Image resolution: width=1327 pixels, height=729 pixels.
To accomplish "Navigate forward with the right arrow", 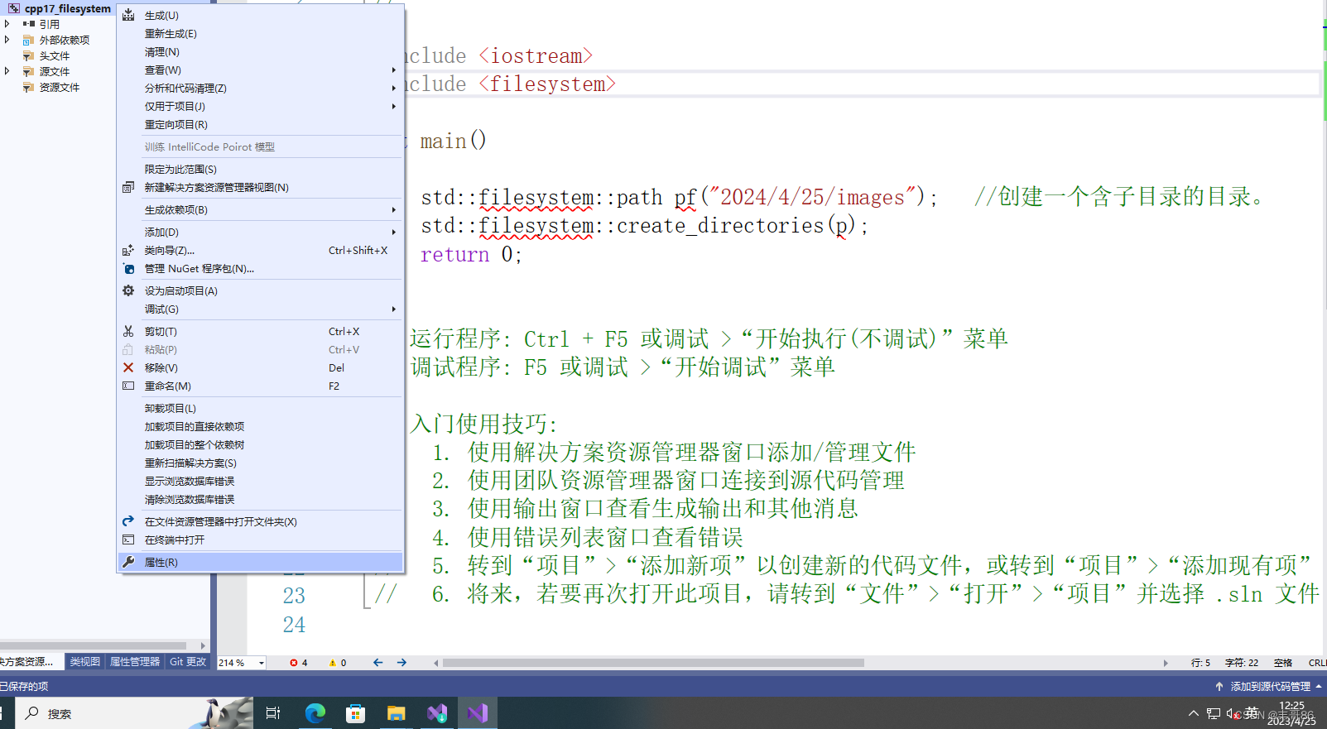I will 401,663.
